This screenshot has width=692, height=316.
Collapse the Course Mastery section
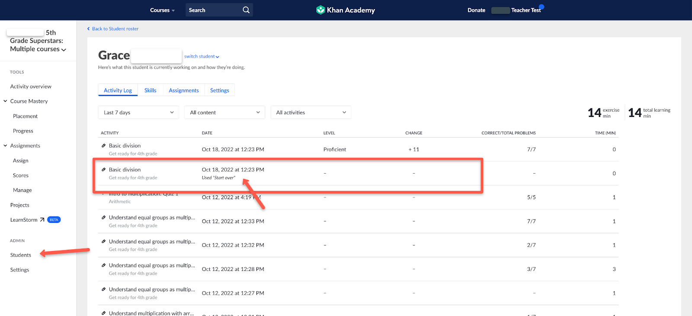point(6,101)
